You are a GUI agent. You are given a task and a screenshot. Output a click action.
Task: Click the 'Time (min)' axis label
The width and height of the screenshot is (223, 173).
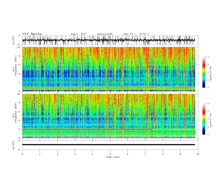113,157
